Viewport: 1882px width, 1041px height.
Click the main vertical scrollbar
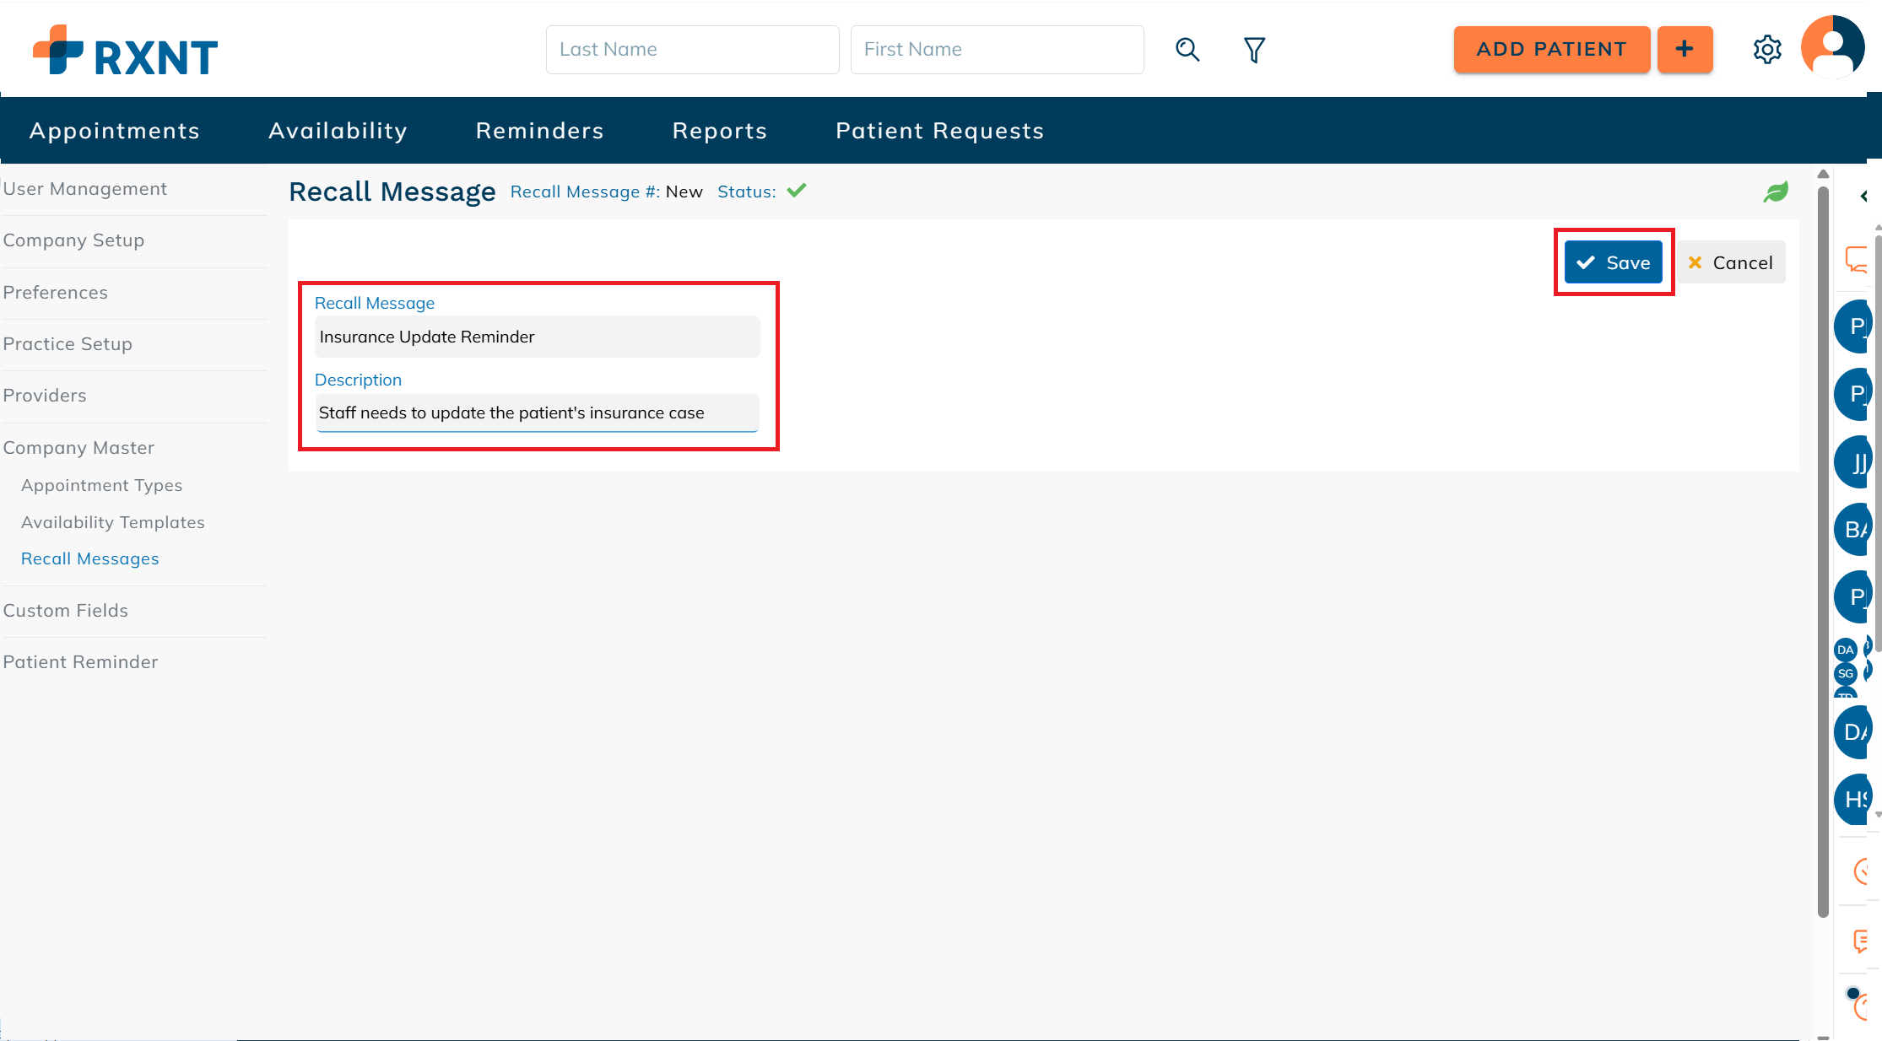1823,548
